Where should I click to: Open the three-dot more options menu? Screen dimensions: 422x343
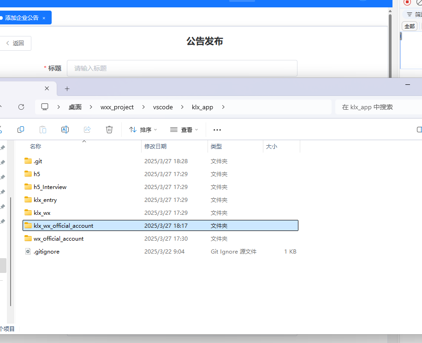tap(217, 130)
